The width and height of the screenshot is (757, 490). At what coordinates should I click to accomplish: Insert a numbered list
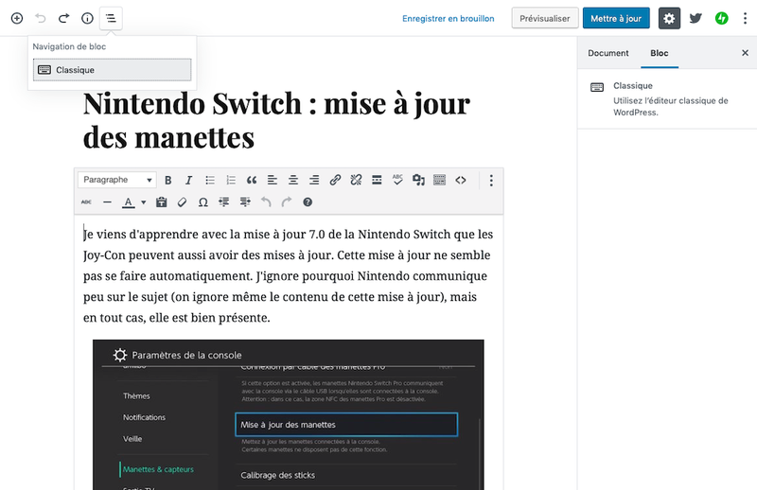(231, 180)
